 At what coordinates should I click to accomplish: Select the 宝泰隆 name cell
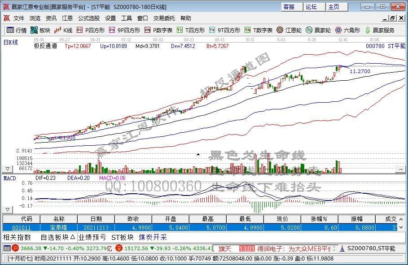point(59,227)
